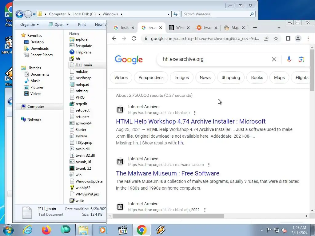The width and height of the screenshot is (315, 236).
Task: Open more options for htmlhelp_2022 result
Action: pyautogui.click(x=205, y=210)
